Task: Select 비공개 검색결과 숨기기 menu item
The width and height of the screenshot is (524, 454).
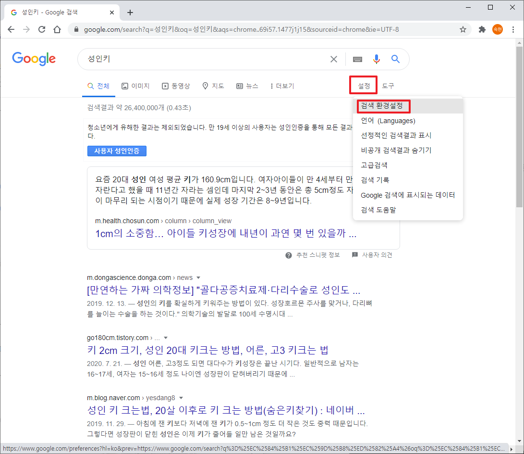Action: [408, 150]
